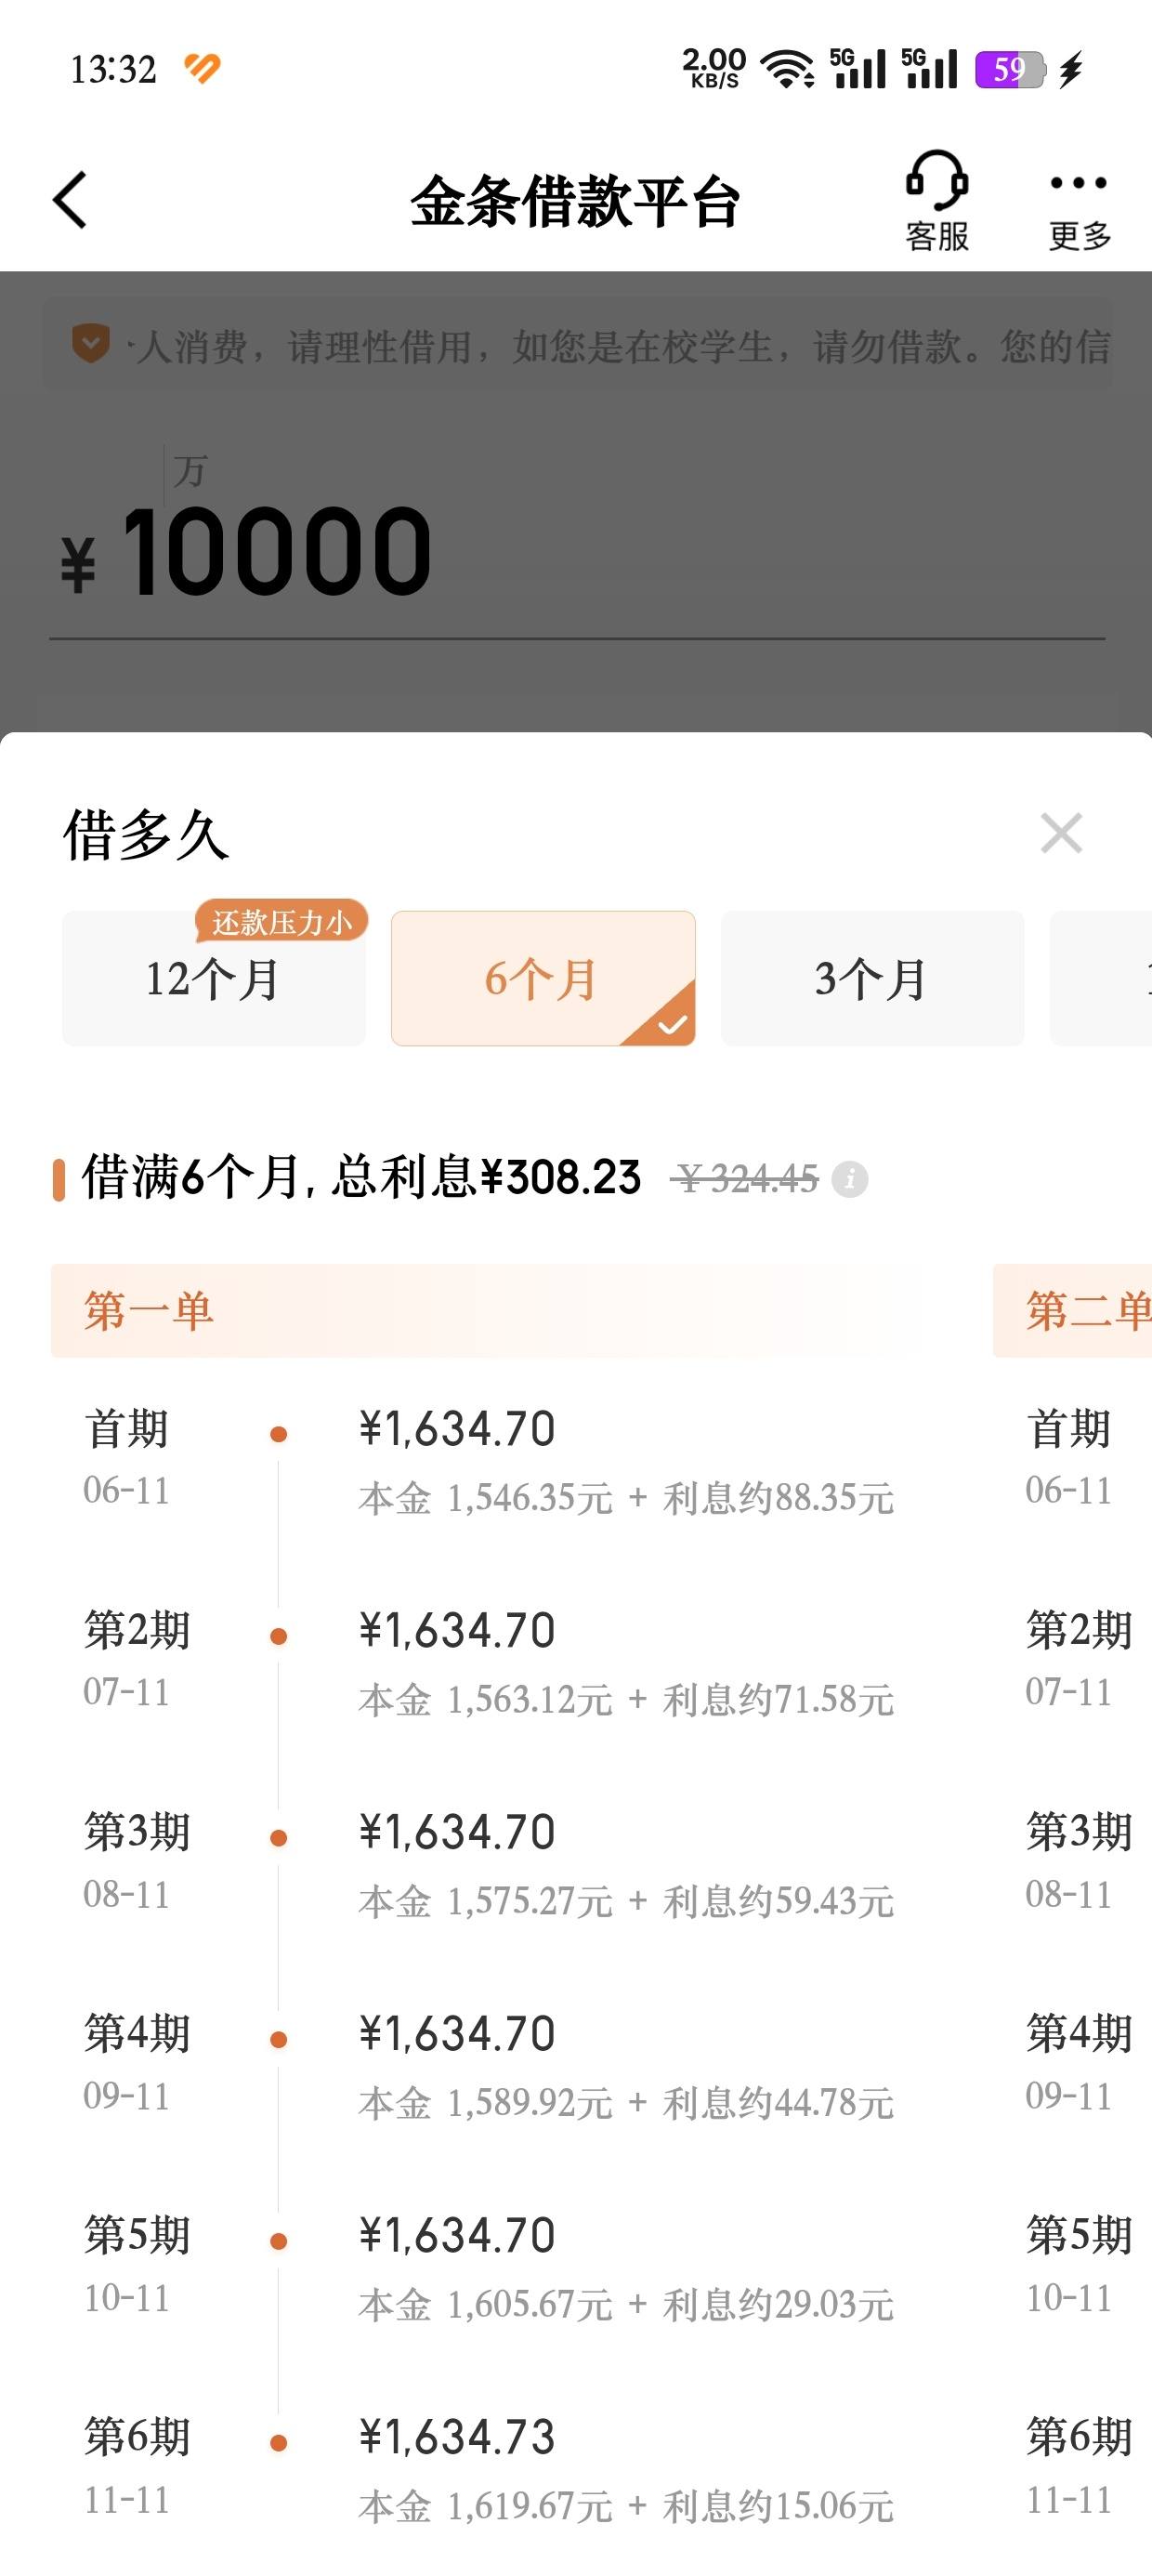
Task: Tap the Wi-Fi status icon
Action: point(788,69)
